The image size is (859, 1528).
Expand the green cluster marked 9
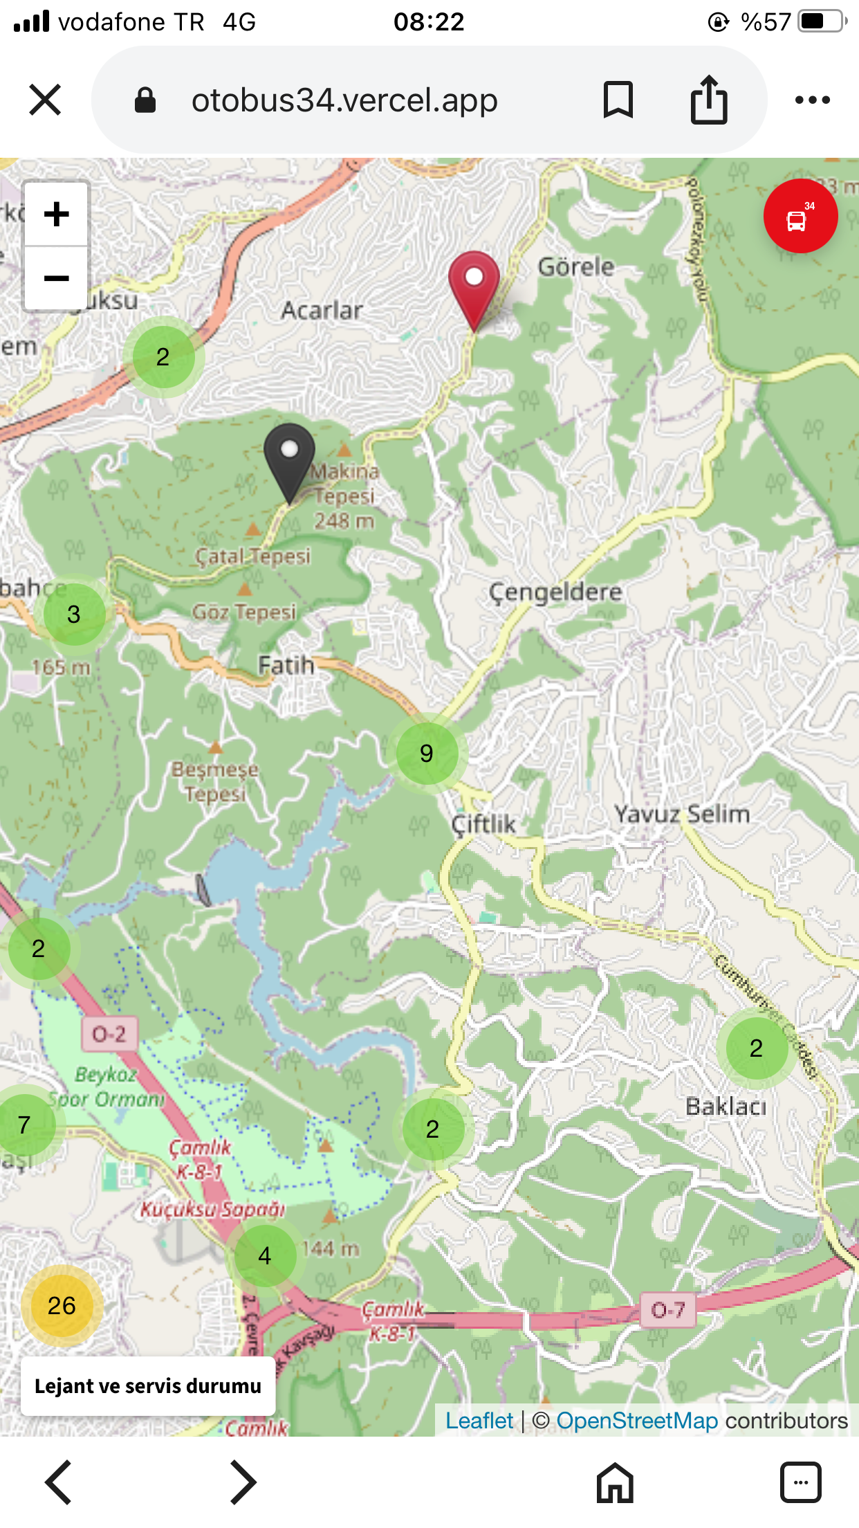tap(427, 753)
